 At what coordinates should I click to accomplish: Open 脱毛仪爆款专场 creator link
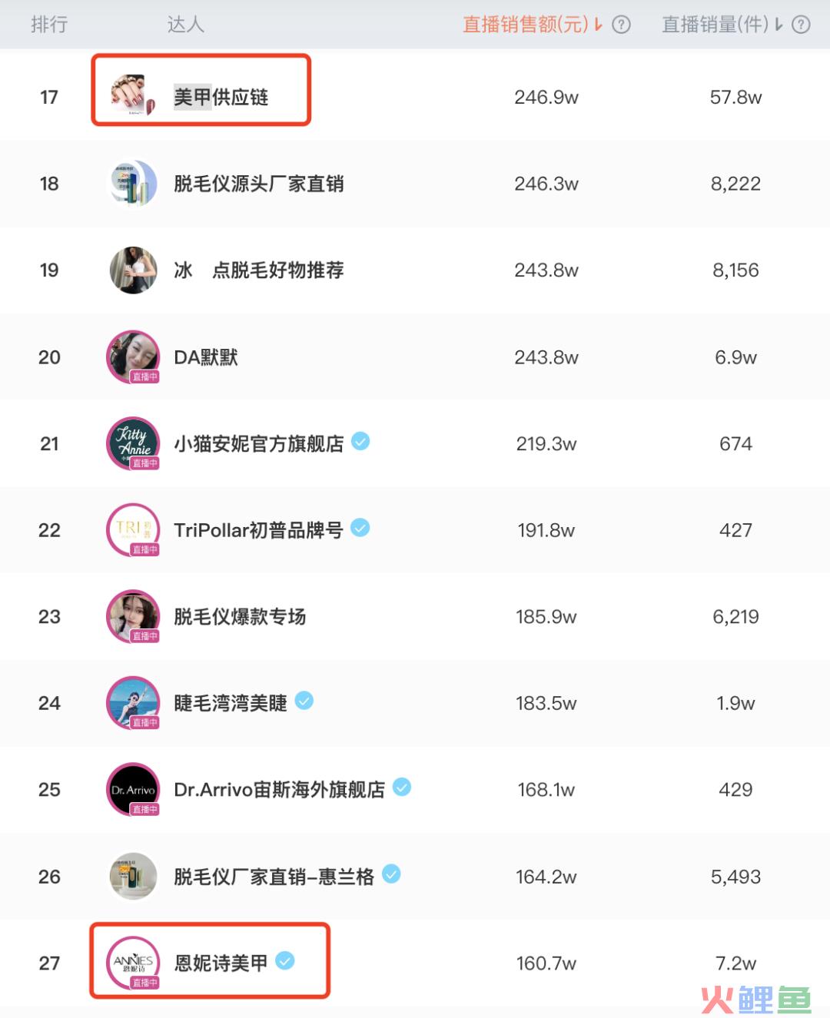[x=240, y=616]
